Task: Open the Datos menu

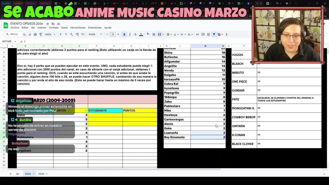Action: click(64, 28)
